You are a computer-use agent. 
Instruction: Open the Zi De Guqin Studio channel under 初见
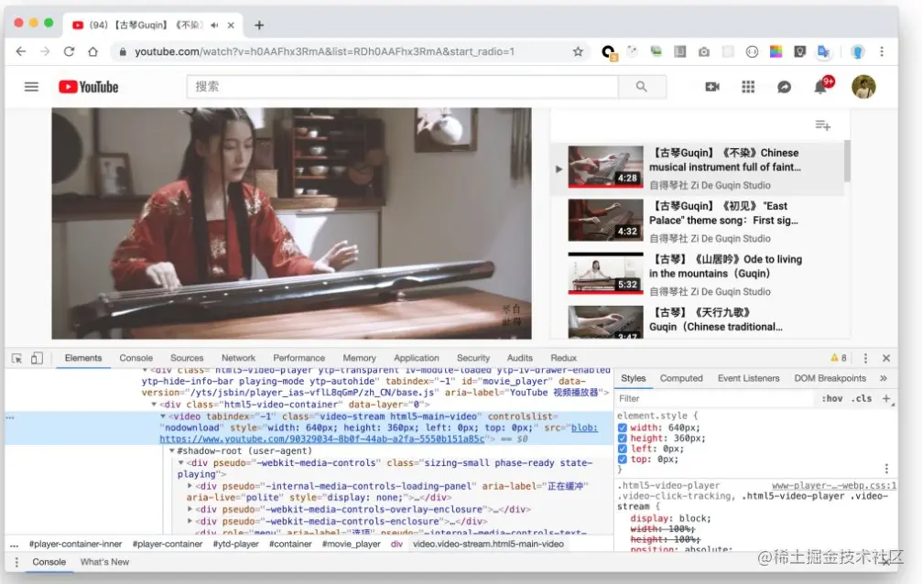click(x=710, y=239)
